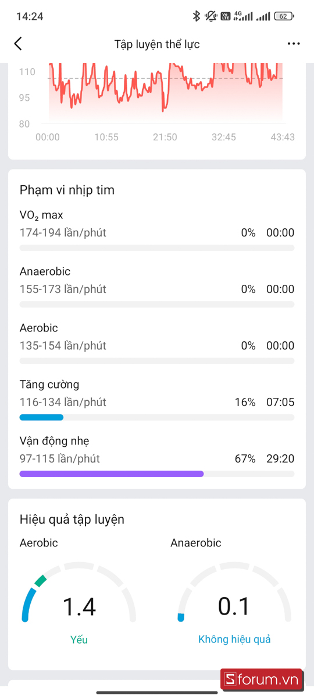This screenshot has height=699, width=314.
Task: Select the purple Vận động nhẹ progress bar
Action: 112,474
